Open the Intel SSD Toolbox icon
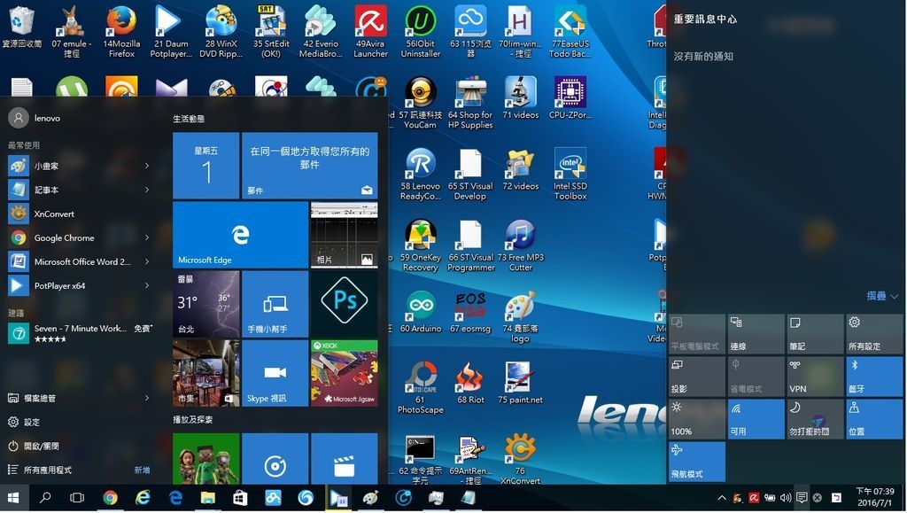Viewport: 907px width, 513px height. click(570, 174)
